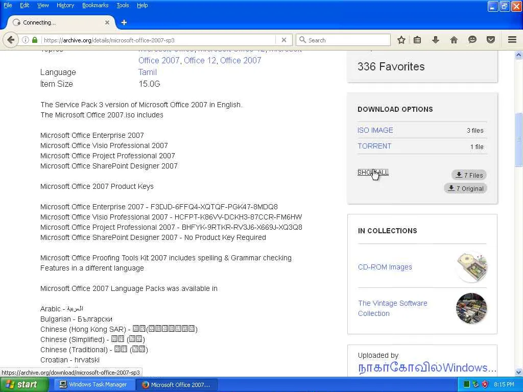Click the vertical scrollbar thumb
The width and height of the screenshot is (523, 392).
click(519, 140)
